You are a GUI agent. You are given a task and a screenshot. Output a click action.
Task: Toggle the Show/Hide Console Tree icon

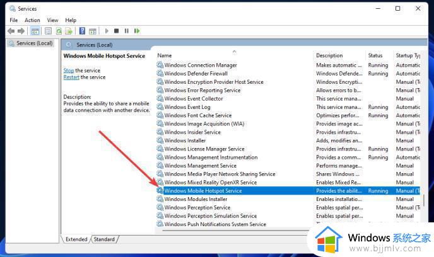[x=35, y=31]
